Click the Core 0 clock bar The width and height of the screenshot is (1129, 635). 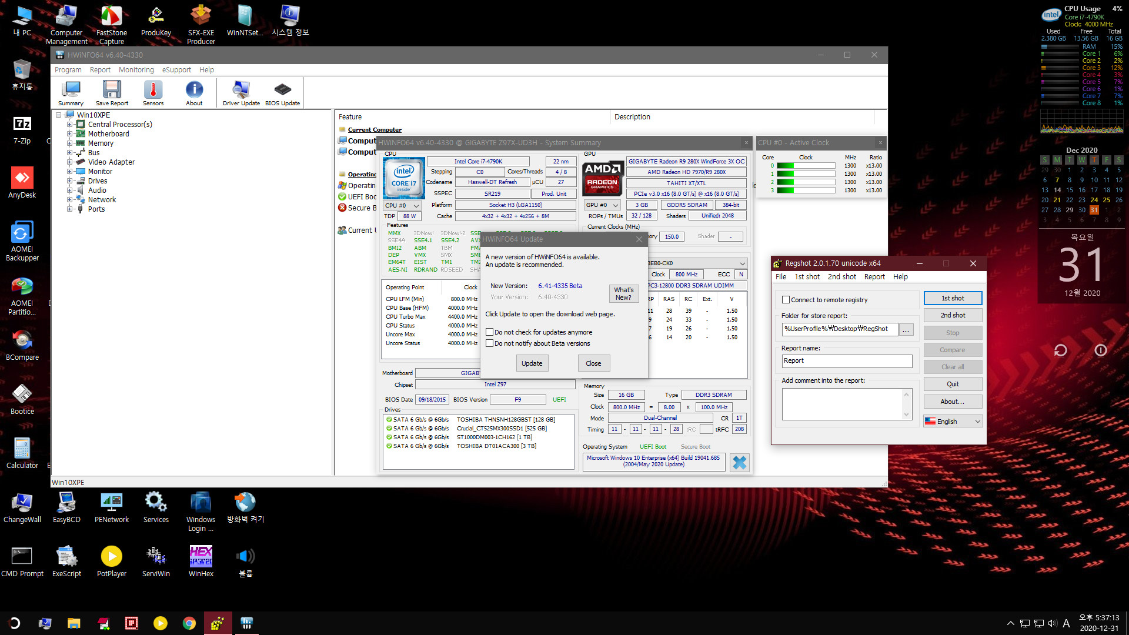(806, 166)
